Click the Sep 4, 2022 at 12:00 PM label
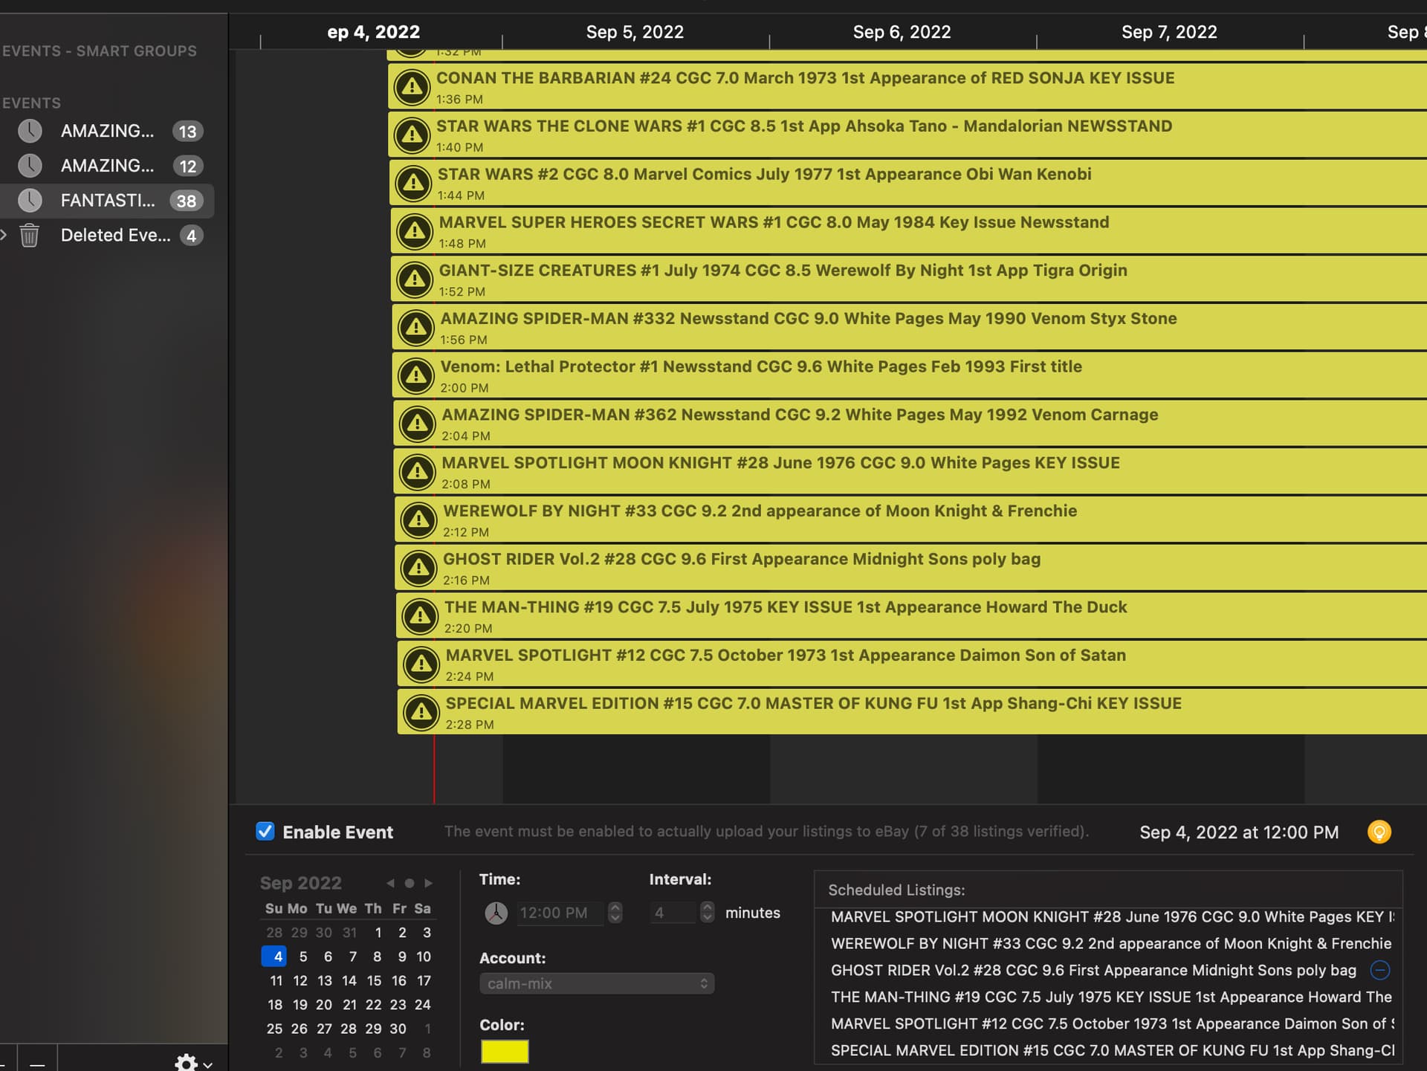The width and height of the screenshot is (1427, 1071). coord(1239,832)
